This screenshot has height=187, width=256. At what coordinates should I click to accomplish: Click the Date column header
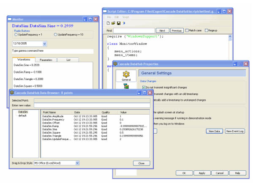pyautogui.click(x=86, y=112)
